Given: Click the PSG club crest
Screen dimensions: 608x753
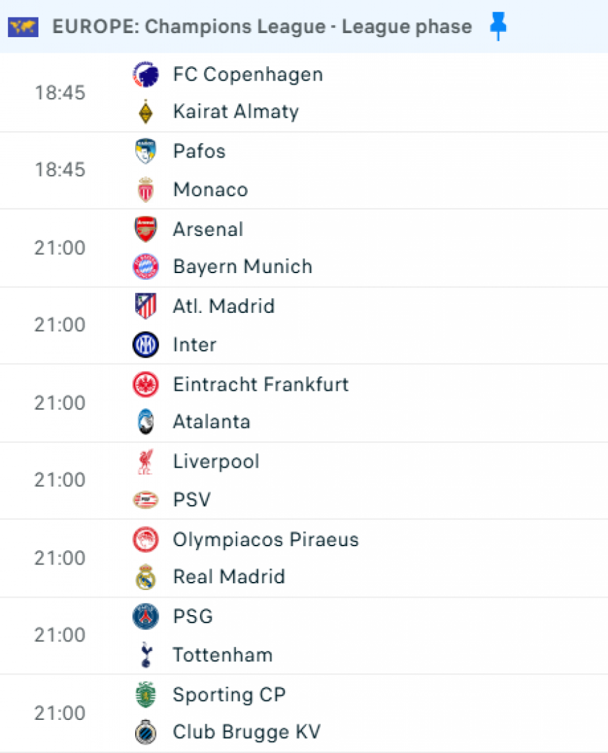Looking at the screenshot, I should (x=145, y=616).
